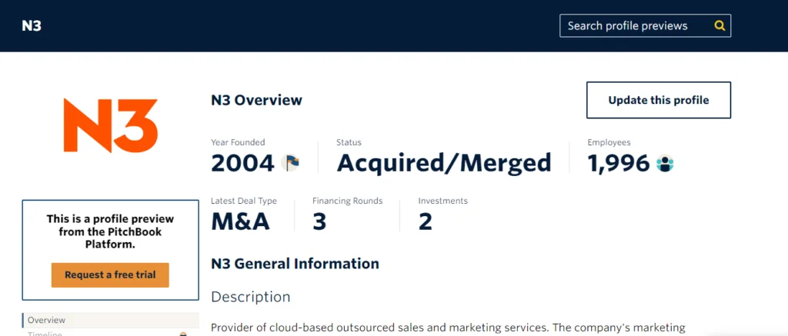This screenshot has height=336, width=788.
Task: Click the orange N3 company logo
Action: 110,125
